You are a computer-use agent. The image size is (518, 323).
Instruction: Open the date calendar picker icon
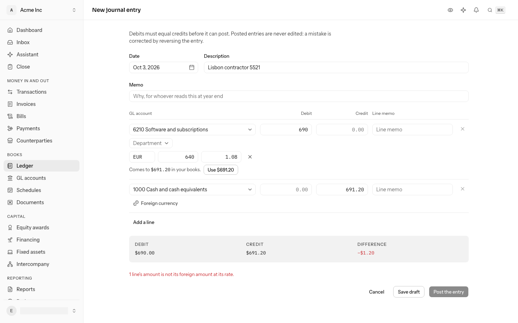(x=192, y=67)
